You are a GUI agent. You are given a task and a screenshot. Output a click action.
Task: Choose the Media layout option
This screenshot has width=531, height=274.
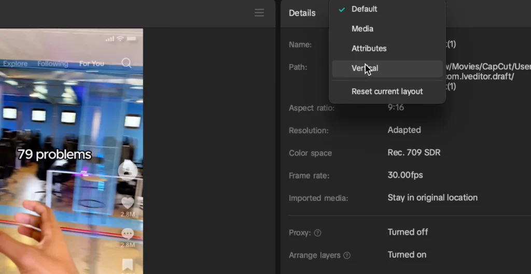(x=387, y=29)
